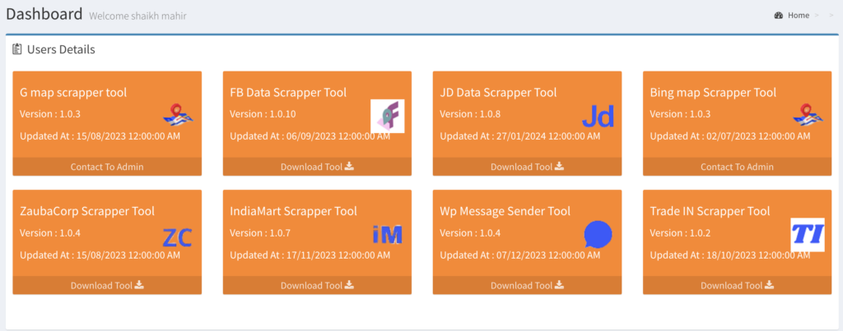The image size is (843, 331).
Task: Click the TI Trade IN logo
Action: 808,234
